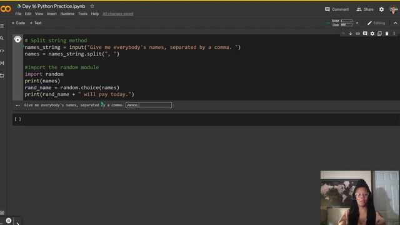Add a comment on this cell
The width and height of the screenshot is (400, 225).
pyautogui.click(x=365, y=34)
